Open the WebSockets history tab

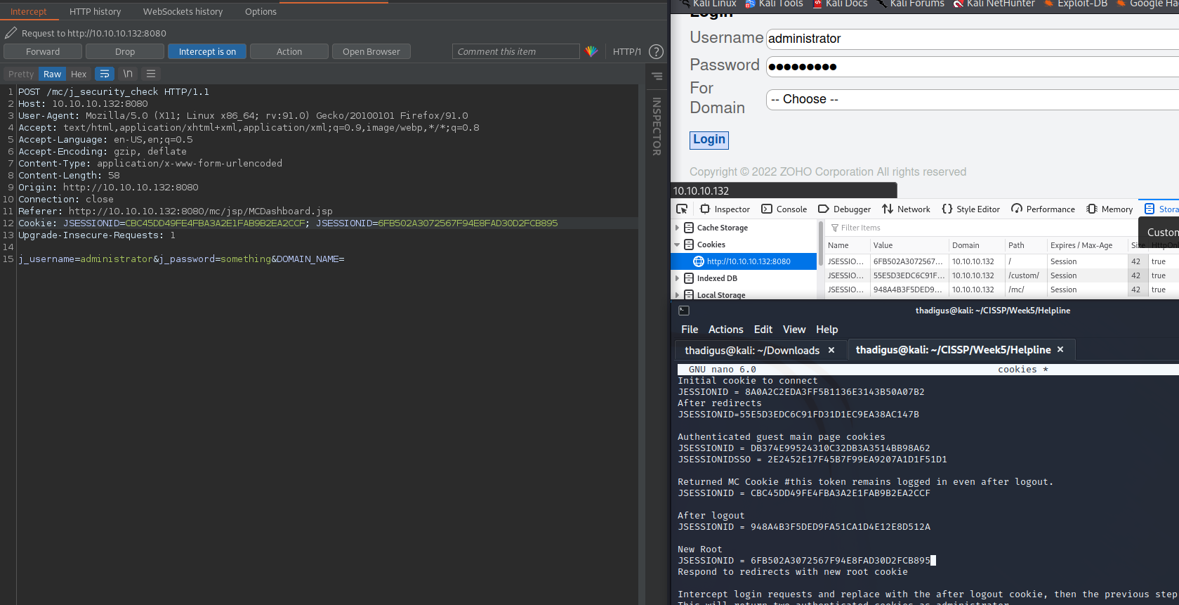(183, 11)
